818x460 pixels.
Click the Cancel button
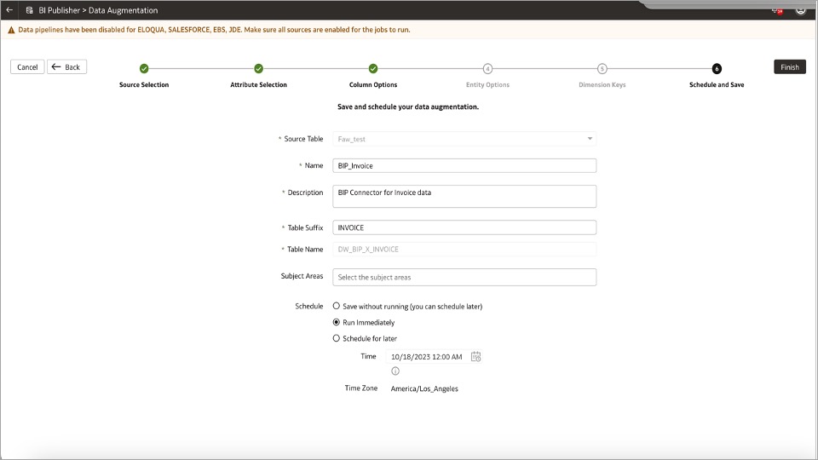point(27,66)
